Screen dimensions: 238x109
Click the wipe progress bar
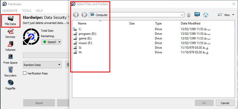coord(46,55)
